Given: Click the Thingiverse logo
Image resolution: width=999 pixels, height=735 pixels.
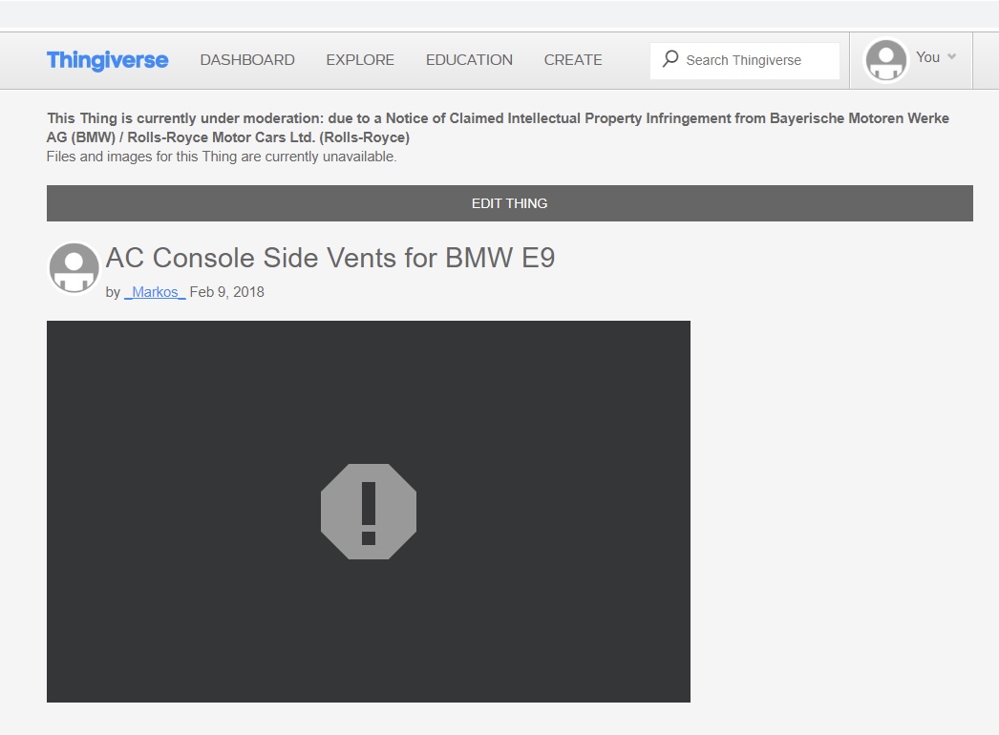Looking at the screenshot, I should tap(108, 60).
